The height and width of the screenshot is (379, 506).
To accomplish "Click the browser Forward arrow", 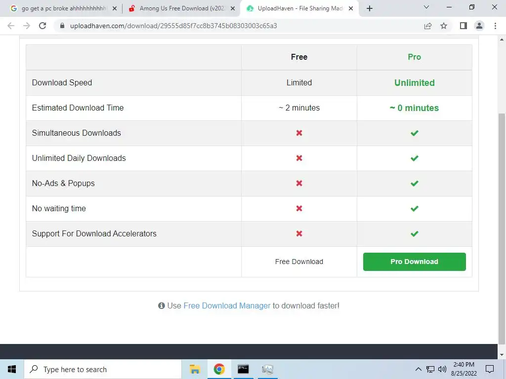I will [27, 26].
